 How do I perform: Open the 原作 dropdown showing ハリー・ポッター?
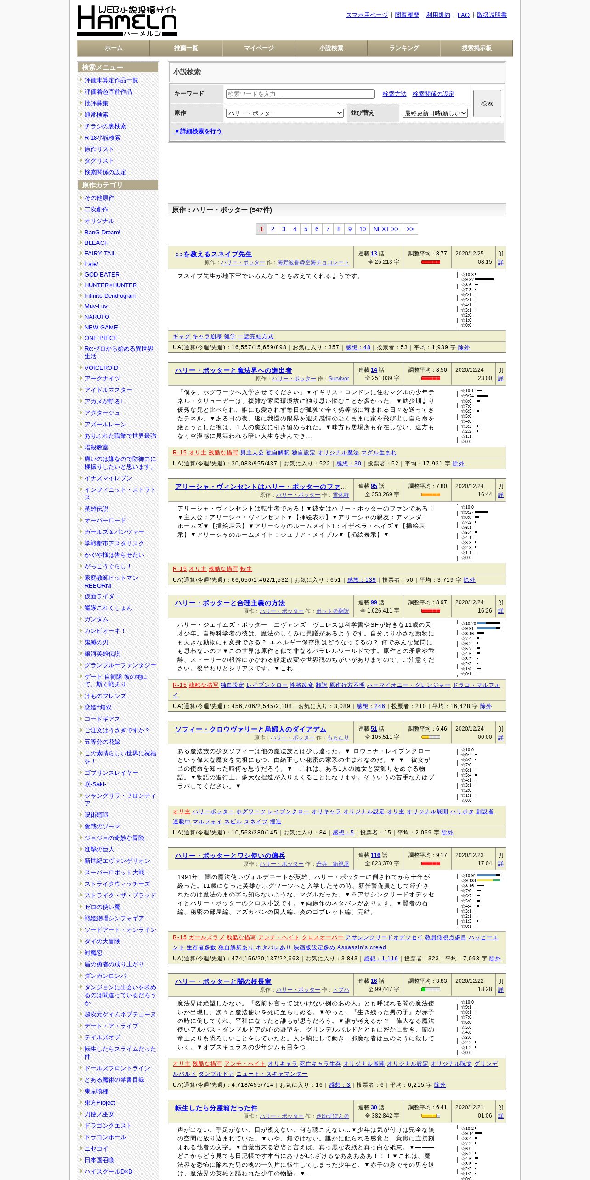[284, 113]
